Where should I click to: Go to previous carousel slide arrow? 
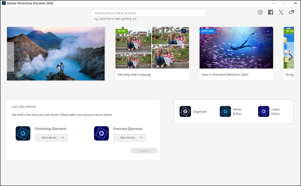(x=10, y=57)
